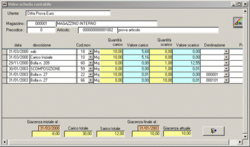Screen dimensions: 250x147
Task: Click vertical scrollbar up arrow
Action: [x=245, y=11]
